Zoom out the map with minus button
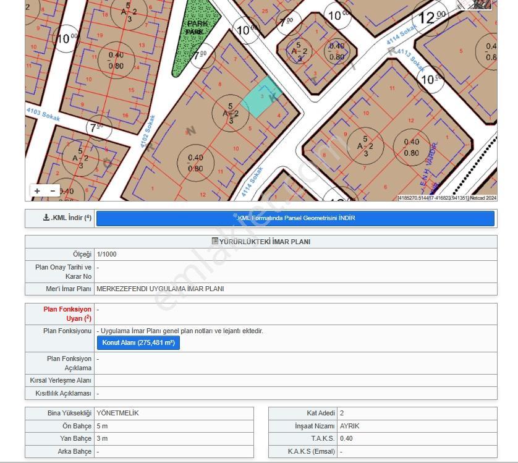This screenshot has height=463, width=518. 53,190
